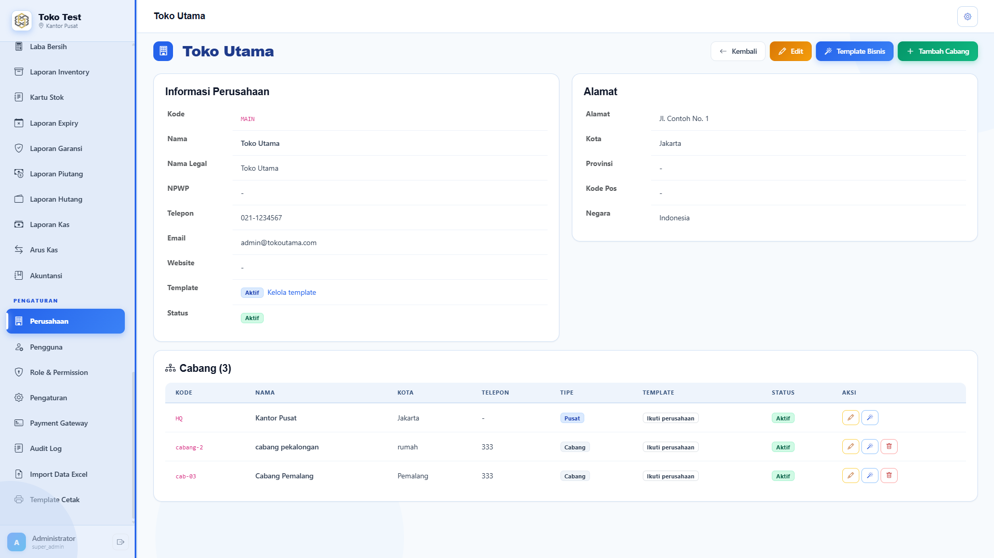994x558 pixels.
Task: Click the Tambah Cabang button
Action: pyautogui.click(x=938, y=51)
